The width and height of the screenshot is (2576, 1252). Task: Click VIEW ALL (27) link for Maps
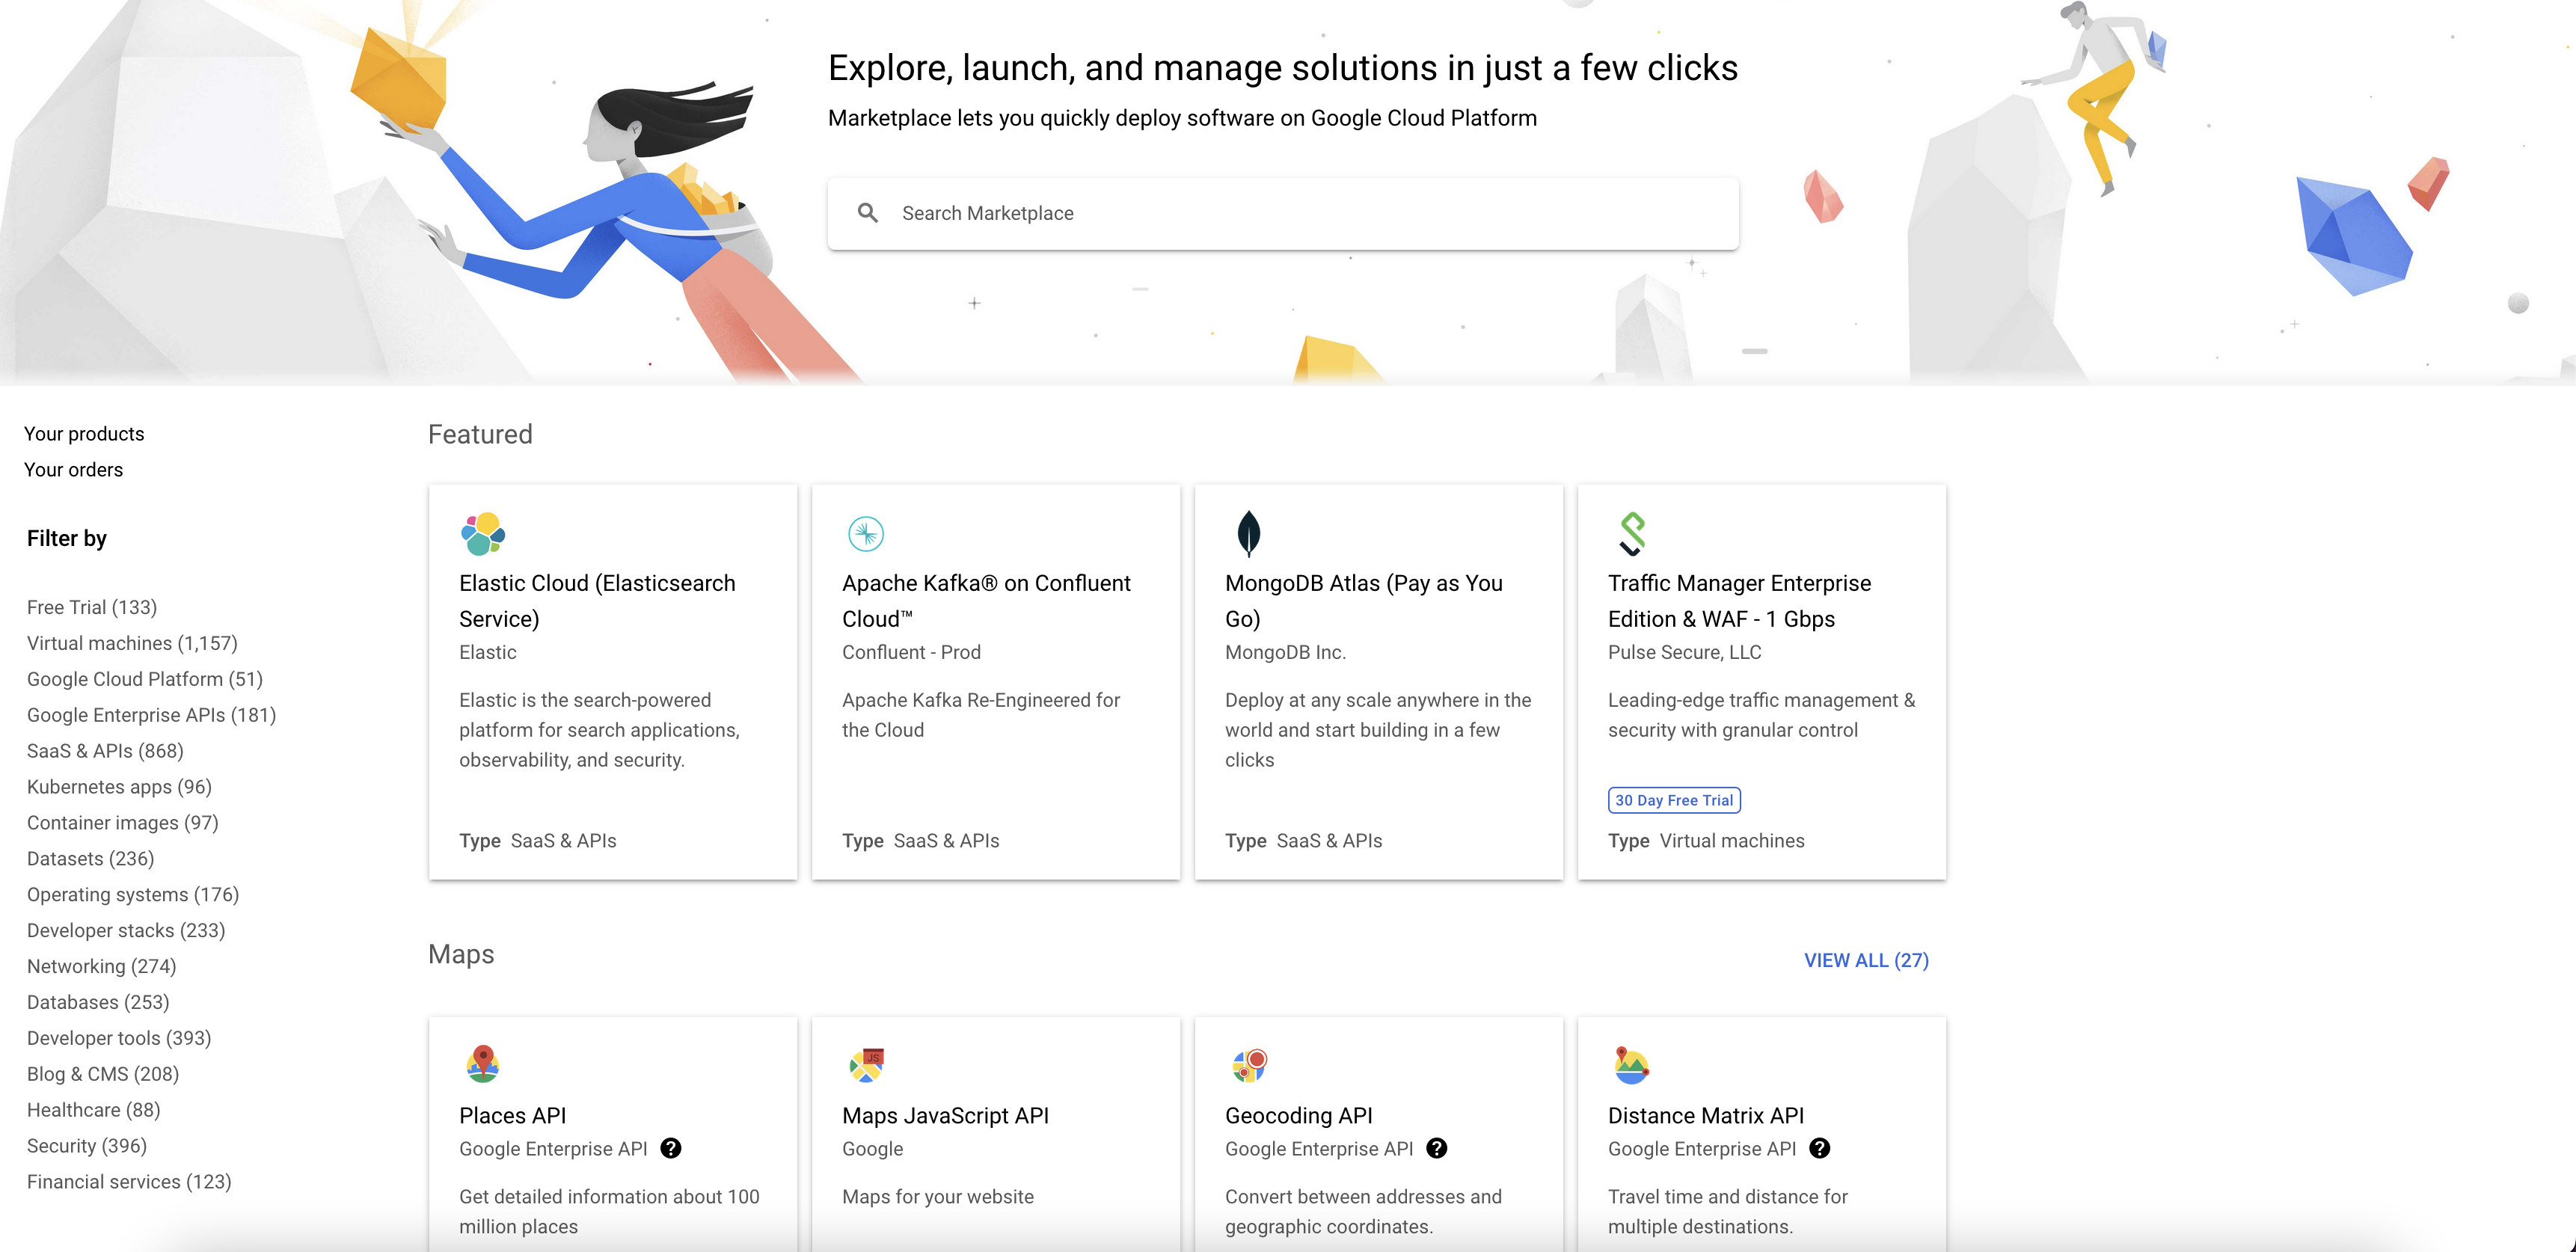[x=1865, y=960]
